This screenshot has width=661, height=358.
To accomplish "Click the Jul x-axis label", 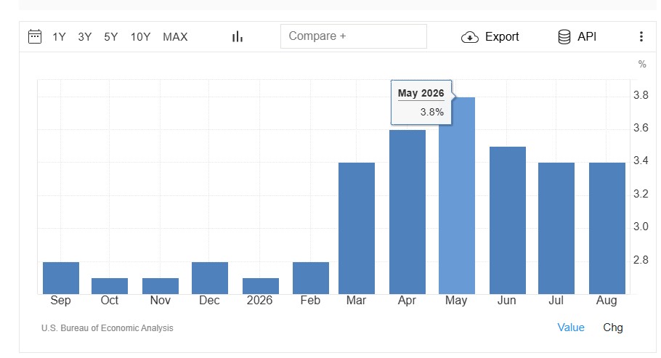I will 556,300.
